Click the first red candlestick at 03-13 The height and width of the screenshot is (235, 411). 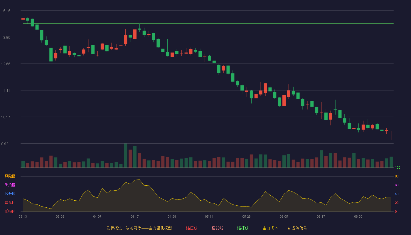(x=23, y=19)
